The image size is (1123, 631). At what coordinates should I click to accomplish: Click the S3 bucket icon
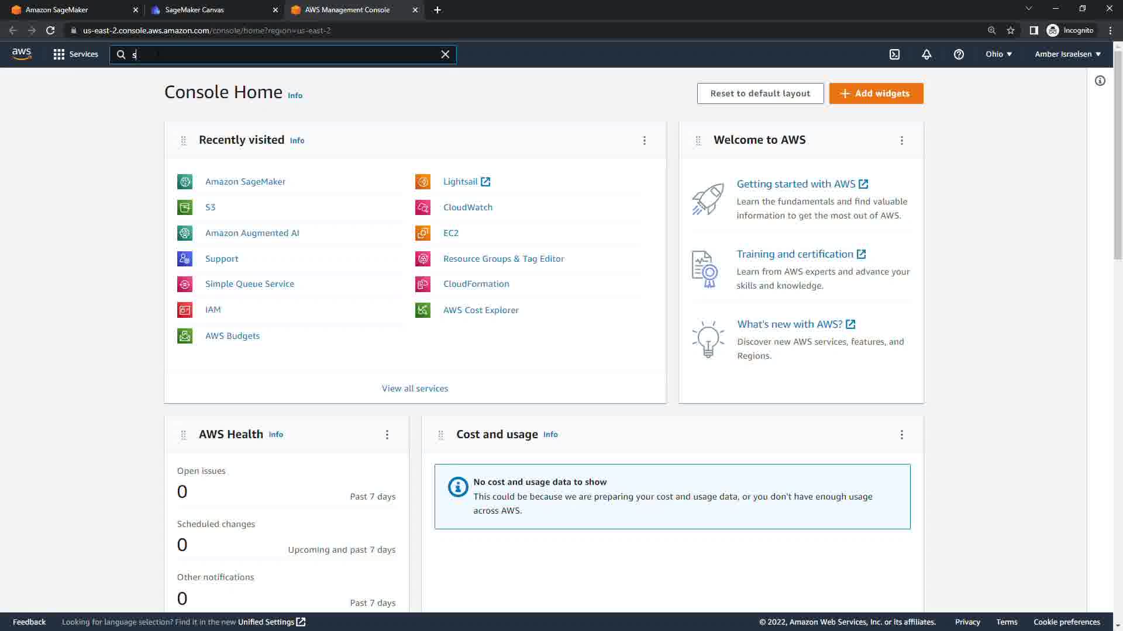185,207
